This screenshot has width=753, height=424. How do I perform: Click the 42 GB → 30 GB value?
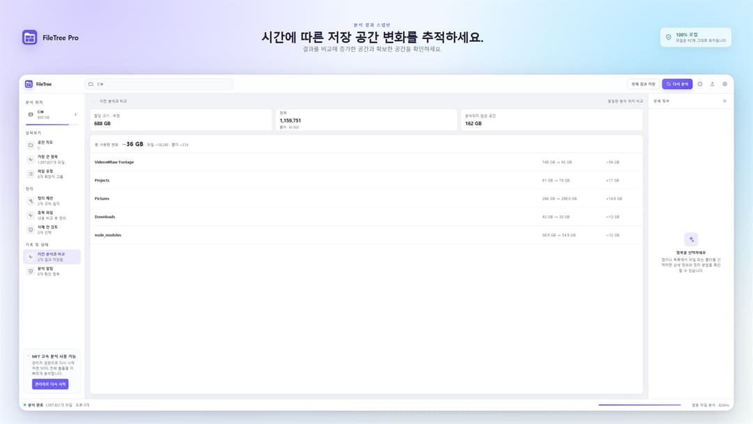556,217
